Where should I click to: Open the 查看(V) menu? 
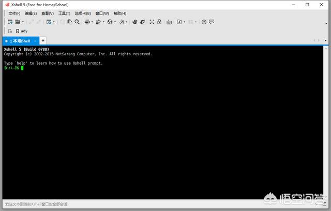(48, 13)
